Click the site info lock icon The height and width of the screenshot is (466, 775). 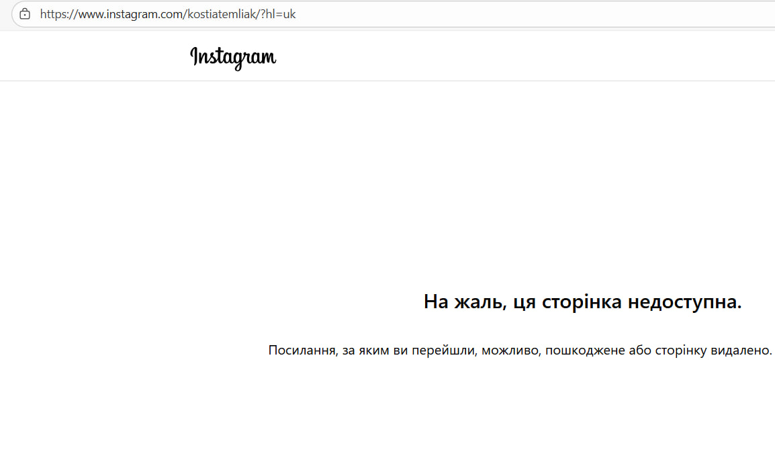25,14
